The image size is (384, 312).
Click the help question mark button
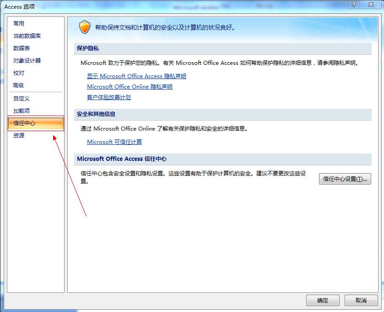click(x=354, y=5)
